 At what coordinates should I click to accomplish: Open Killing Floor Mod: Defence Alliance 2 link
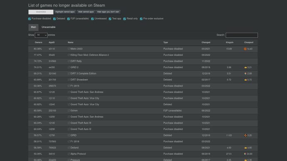(x=89, y=55)
